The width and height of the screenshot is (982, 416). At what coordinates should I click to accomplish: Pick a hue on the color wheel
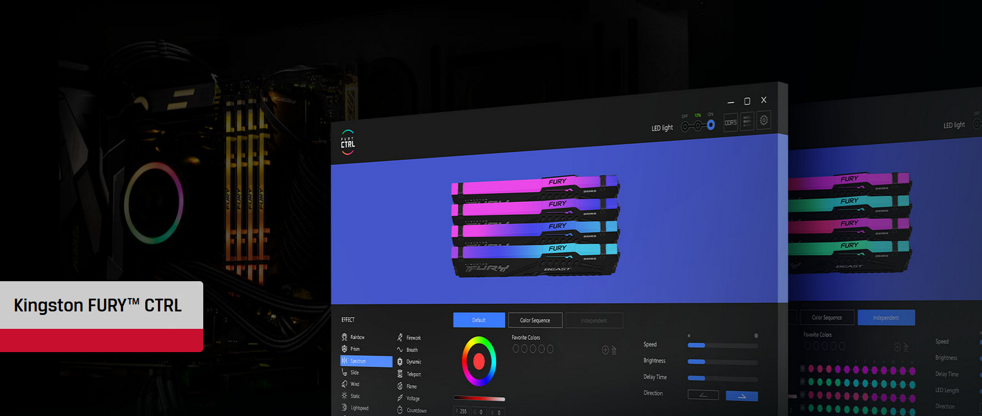click(479, 361)
